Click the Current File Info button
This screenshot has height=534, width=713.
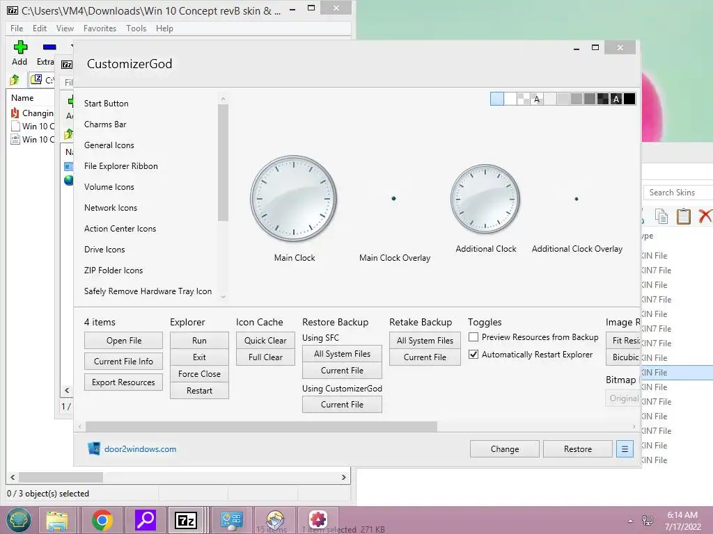124,362
